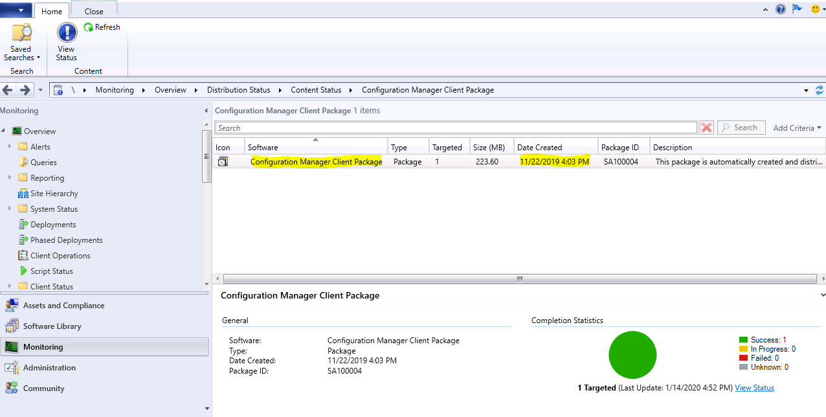Expand the System Status folder node

pos(10,209)
